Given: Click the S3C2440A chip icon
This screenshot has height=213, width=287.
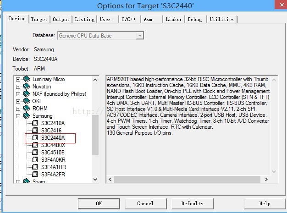Looking at the screenshot, I should (x=35, y=137).
